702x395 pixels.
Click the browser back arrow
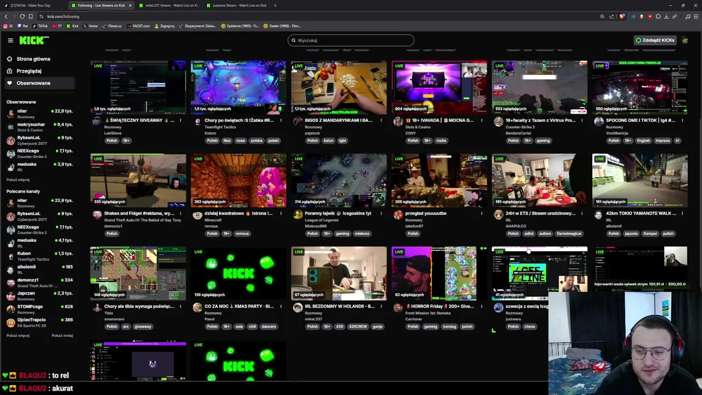point(6,16)
